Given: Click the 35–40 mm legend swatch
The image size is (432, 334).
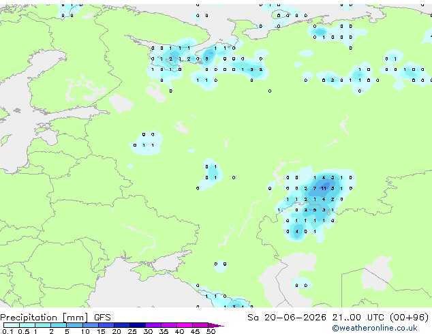Looking at the screenshot, I should coord(169,325).
